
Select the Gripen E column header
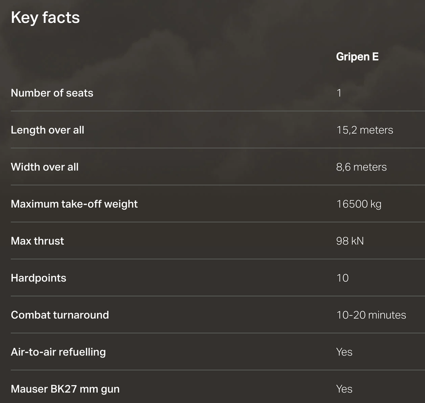tap(357, 57)
